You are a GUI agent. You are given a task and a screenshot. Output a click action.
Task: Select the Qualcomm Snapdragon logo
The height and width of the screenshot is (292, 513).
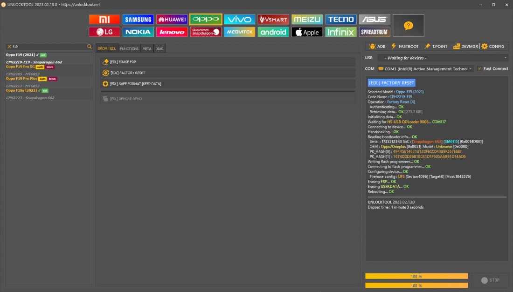click(x=206, y=32)
